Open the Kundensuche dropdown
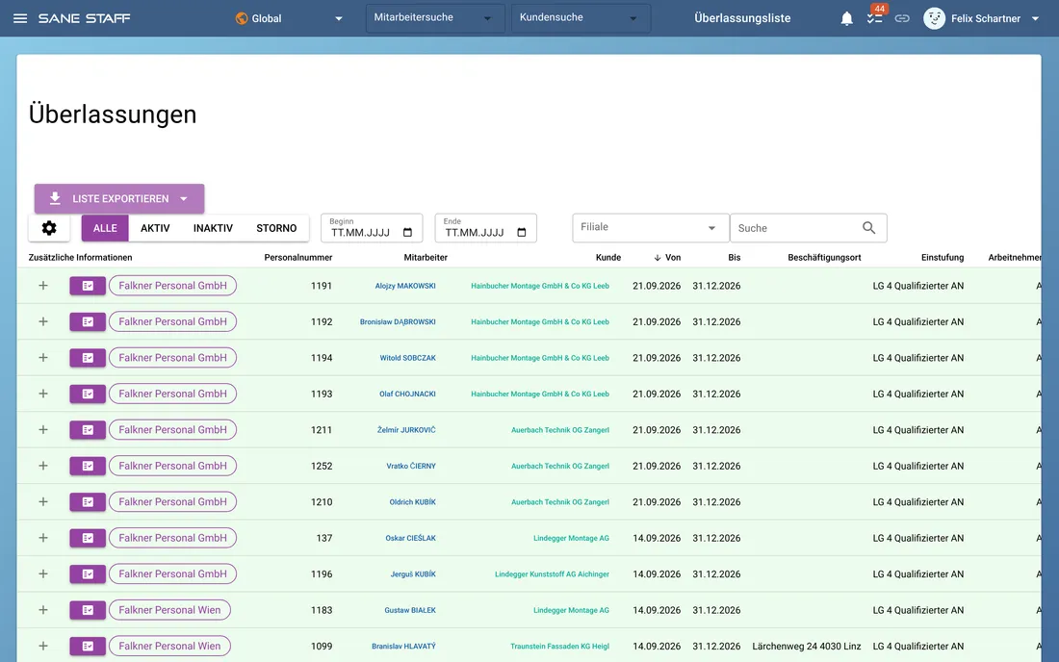The image size is (1059, 662). [581, 18]
